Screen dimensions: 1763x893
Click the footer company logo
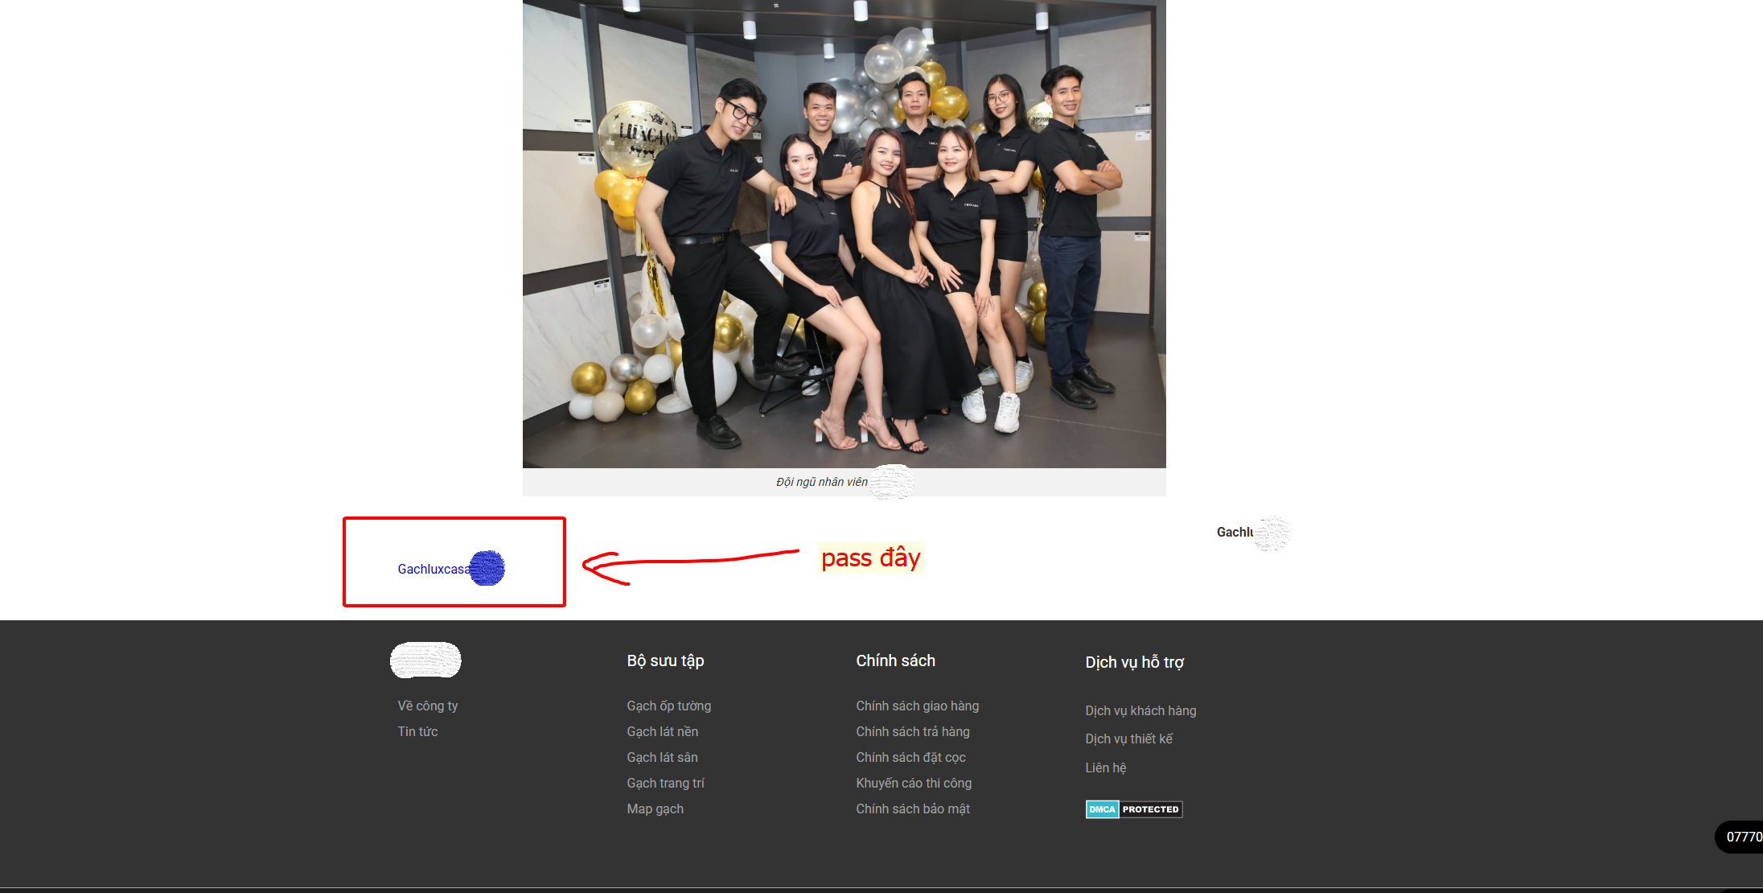425,660
